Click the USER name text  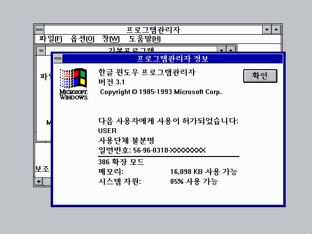107,131
